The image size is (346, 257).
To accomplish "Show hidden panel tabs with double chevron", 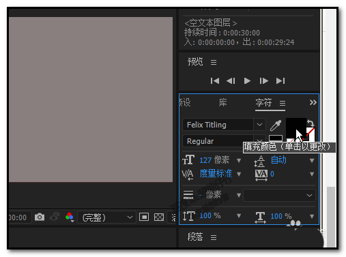I will 313,102.
